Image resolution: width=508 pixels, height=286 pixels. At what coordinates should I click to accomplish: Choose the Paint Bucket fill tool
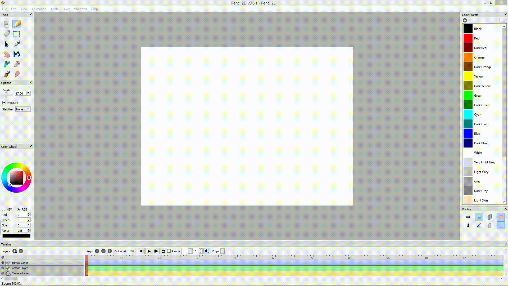[7, 64]
